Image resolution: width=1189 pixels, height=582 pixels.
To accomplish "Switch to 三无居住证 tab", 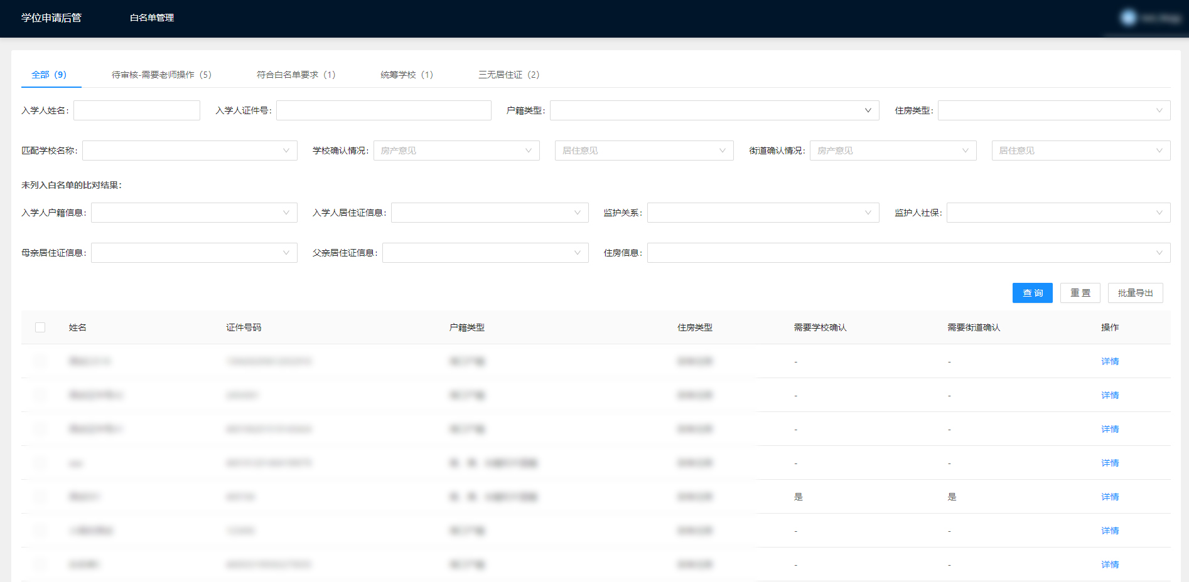I will 508,75.
